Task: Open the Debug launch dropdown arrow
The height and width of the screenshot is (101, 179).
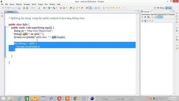Action: tap(46, 8)
